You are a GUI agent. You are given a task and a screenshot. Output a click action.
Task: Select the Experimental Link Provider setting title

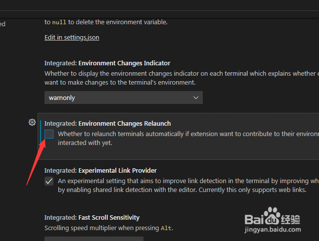pyautogui.click(x=100, y=171)
